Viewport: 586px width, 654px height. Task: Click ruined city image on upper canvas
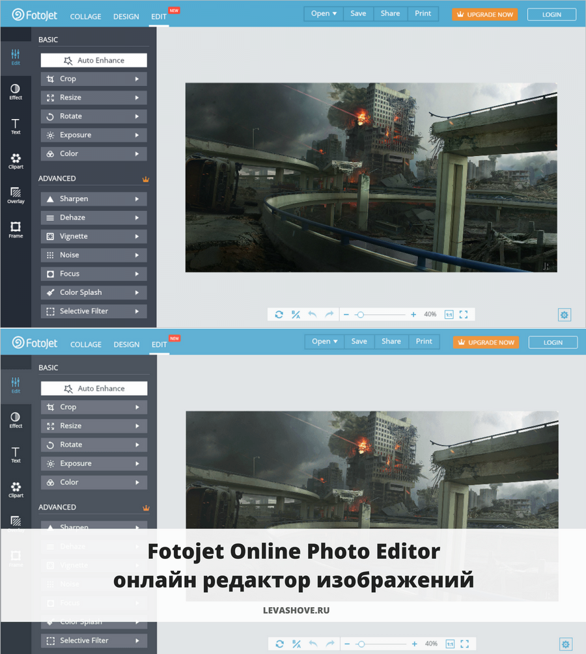(371, 178)
